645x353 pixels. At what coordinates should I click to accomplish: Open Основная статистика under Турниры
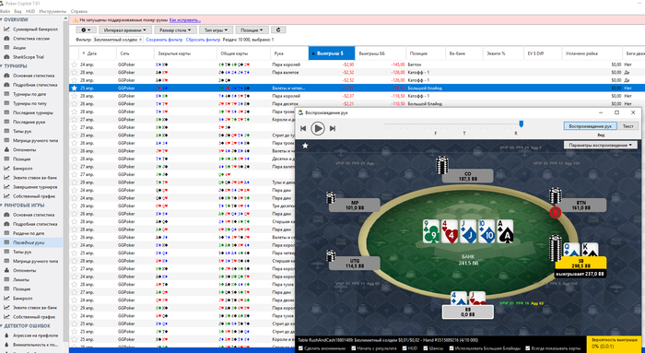pos(33,76)
